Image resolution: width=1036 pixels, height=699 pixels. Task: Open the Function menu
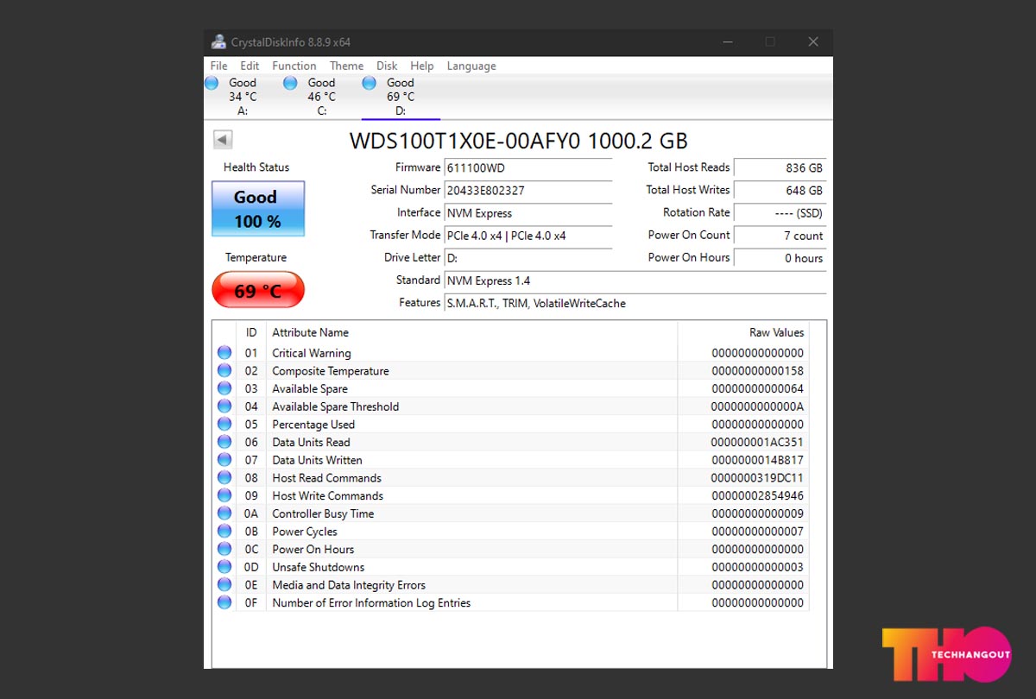tap(294, 66)
